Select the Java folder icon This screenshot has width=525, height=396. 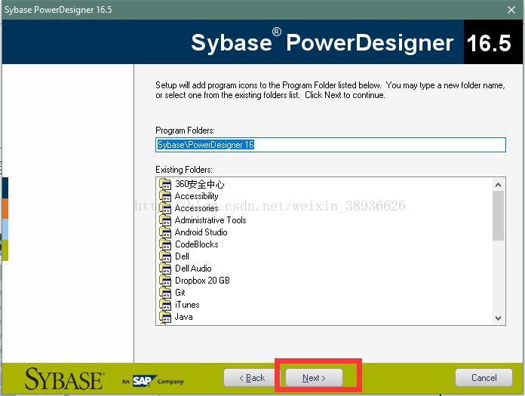pos(165,317)
